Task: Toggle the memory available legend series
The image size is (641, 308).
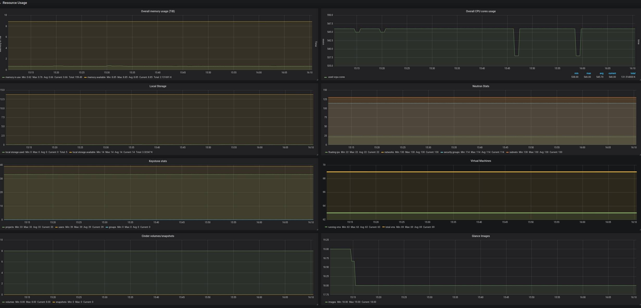Action: [96, 78]
